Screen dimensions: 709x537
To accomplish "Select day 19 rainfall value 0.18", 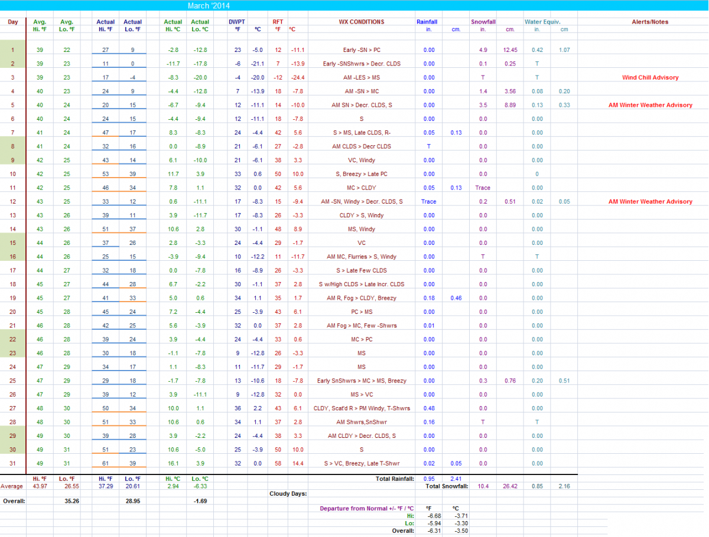I will 429,298.
